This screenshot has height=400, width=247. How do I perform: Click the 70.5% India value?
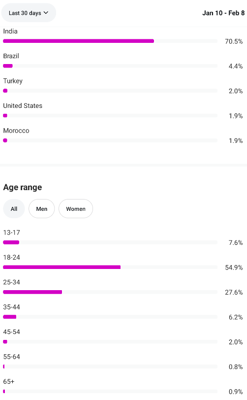[234, 41]
